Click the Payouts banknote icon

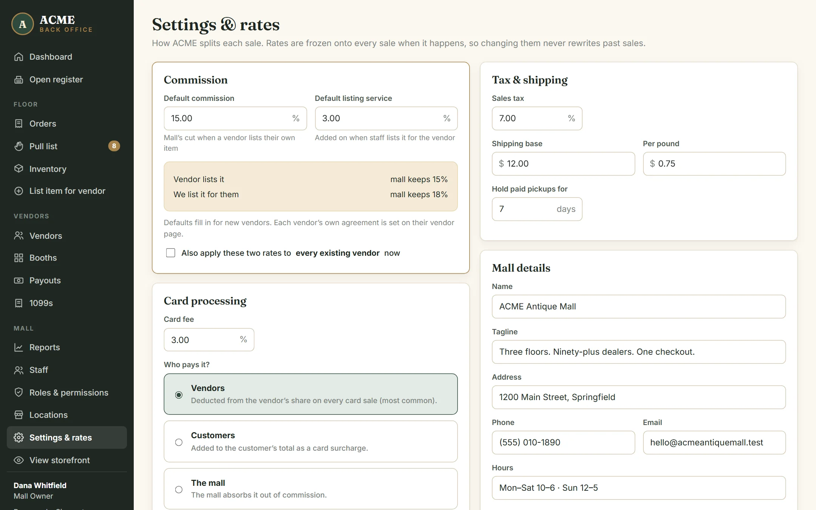click(19, 280)
